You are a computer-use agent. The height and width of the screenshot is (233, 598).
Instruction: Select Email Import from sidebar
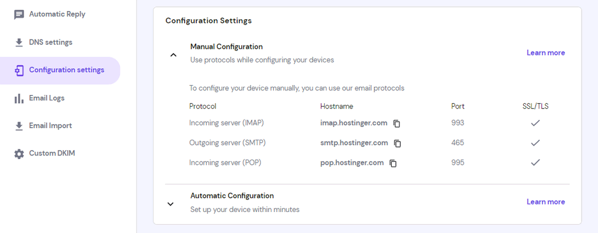point(50,126)
